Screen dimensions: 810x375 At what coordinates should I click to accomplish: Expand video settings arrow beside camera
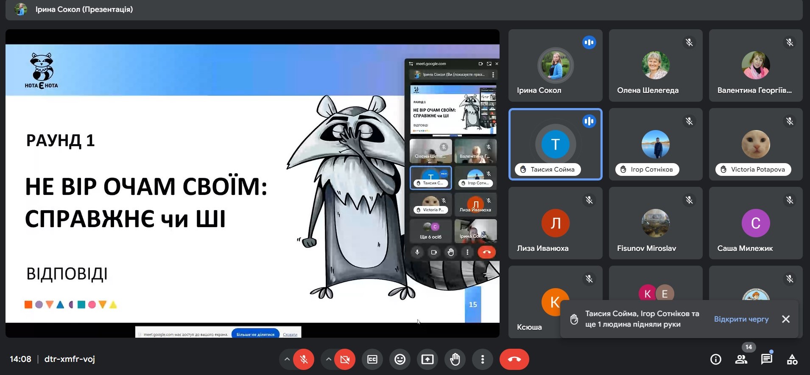[328, 359]
